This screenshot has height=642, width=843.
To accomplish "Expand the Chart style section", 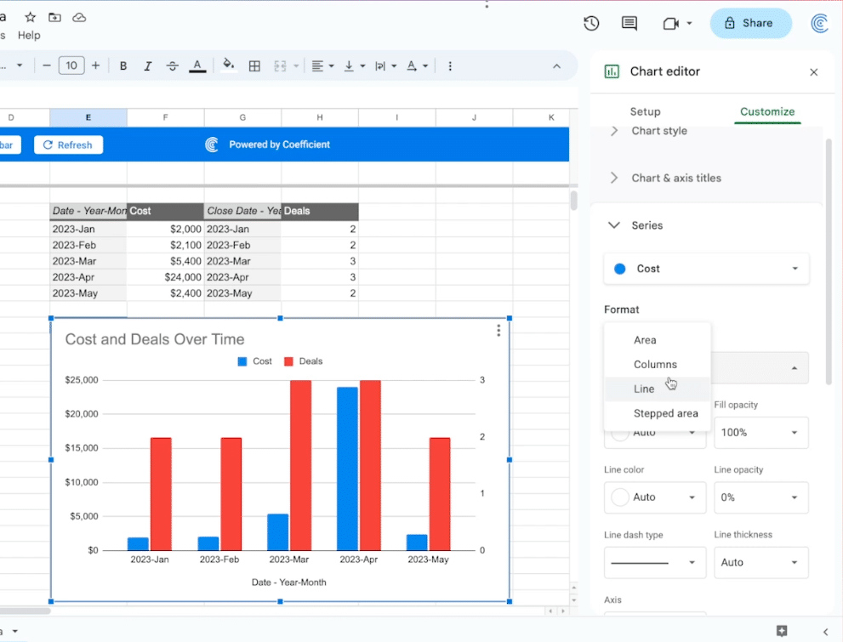I will [x=659, y=131].
